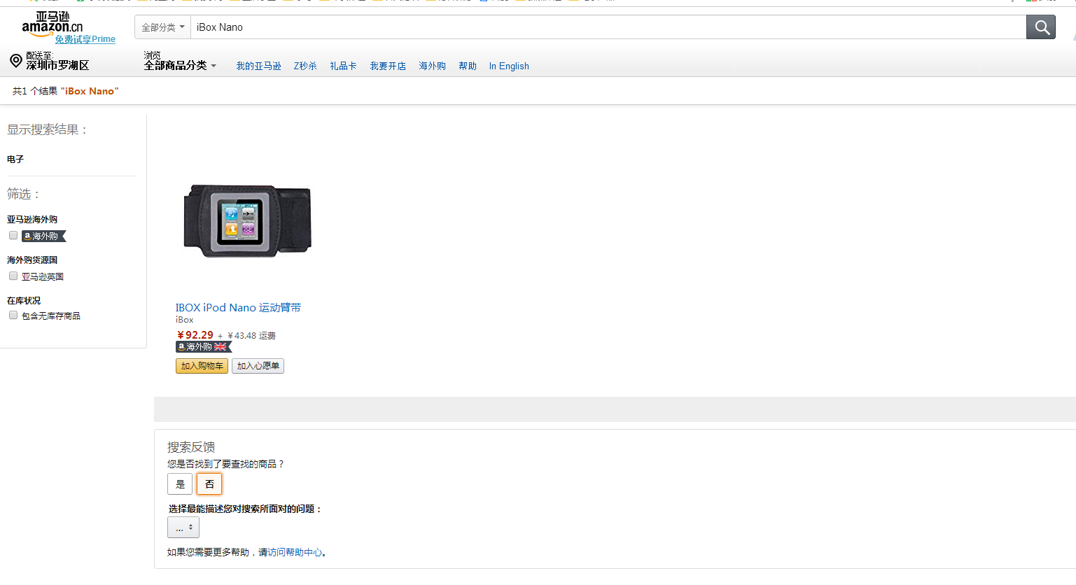
Task: Click the delivery location pin icon
Action: pyautogui.click(x=15, y=61)
